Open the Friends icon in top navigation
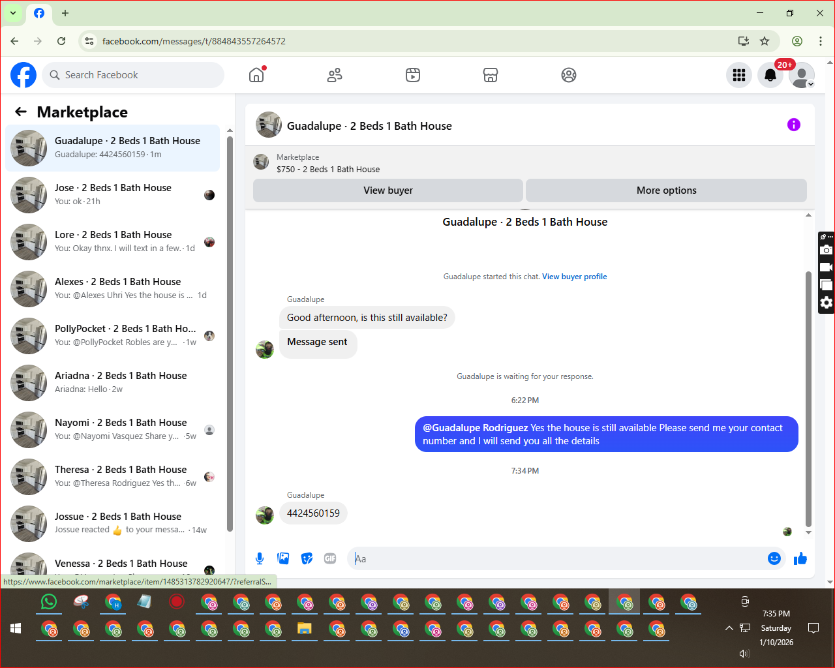 click(x=335, y=75)
